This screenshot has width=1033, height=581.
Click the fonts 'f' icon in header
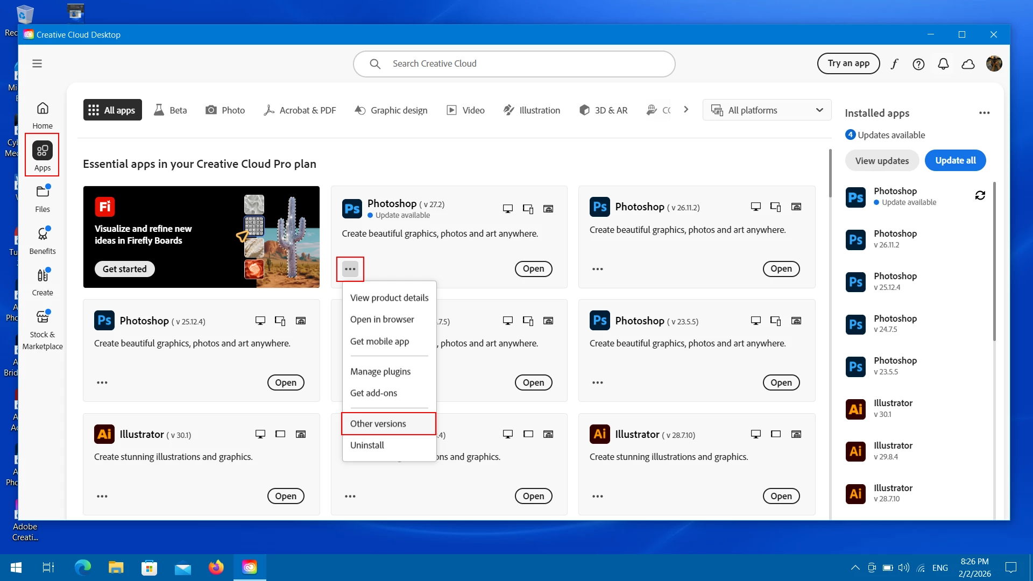(x=894, y=64)
